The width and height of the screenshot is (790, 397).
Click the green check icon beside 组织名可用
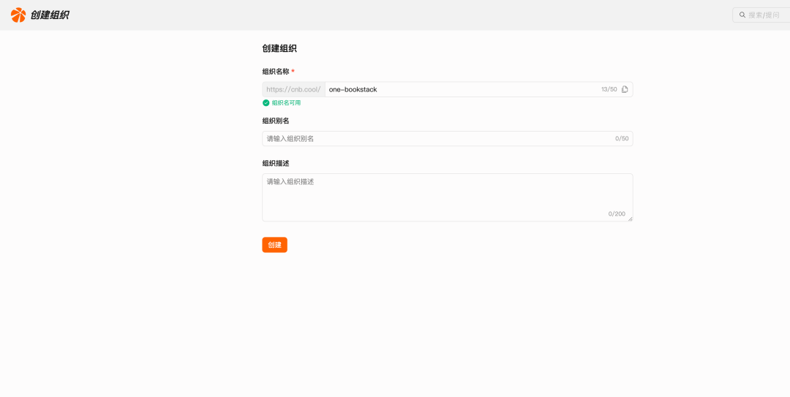click(266, 103)
